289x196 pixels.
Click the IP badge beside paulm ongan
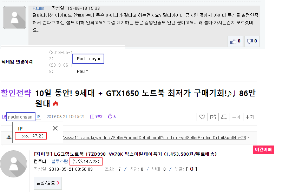pos(38,117)
